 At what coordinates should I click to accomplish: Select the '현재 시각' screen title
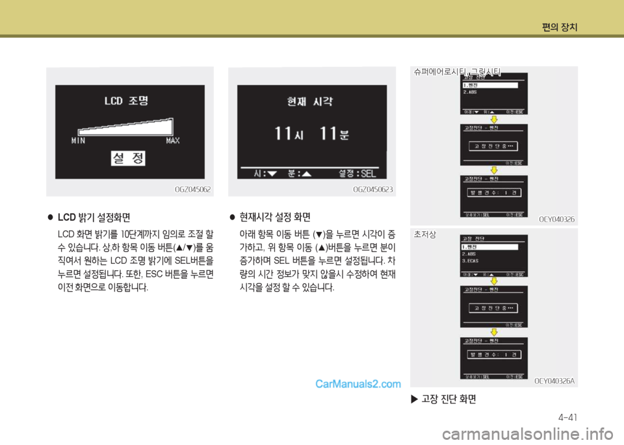pos(310,101)
